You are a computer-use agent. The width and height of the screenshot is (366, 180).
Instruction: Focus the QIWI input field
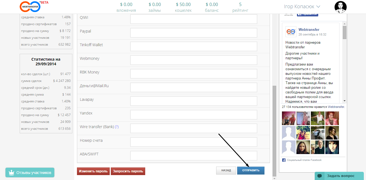coord(194,19)
